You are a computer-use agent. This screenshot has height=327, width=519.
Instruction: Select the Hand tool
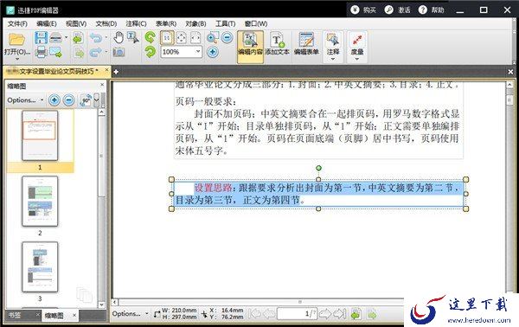(119, 37)
